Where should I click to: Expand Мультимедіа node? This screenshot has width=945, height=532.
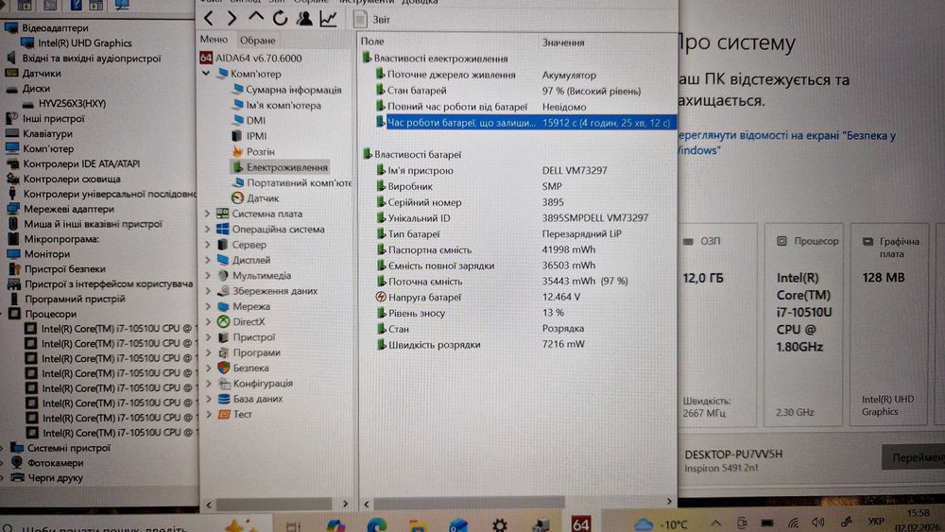click(x=207, y=275)
